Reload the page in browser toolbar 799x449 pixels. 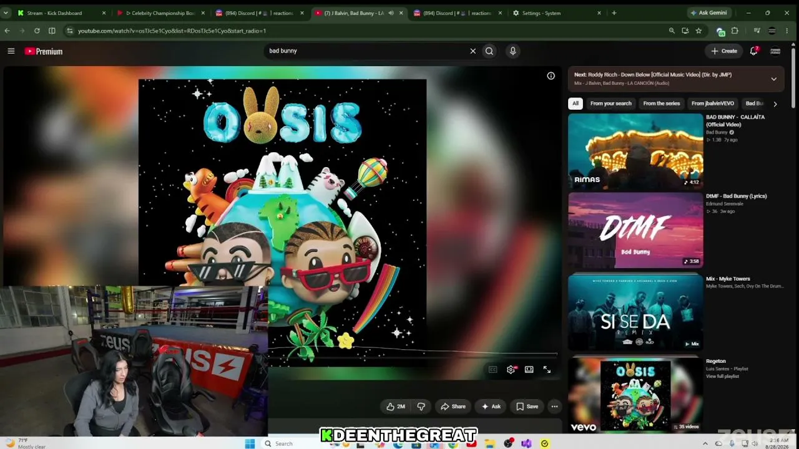pos(37,31)
